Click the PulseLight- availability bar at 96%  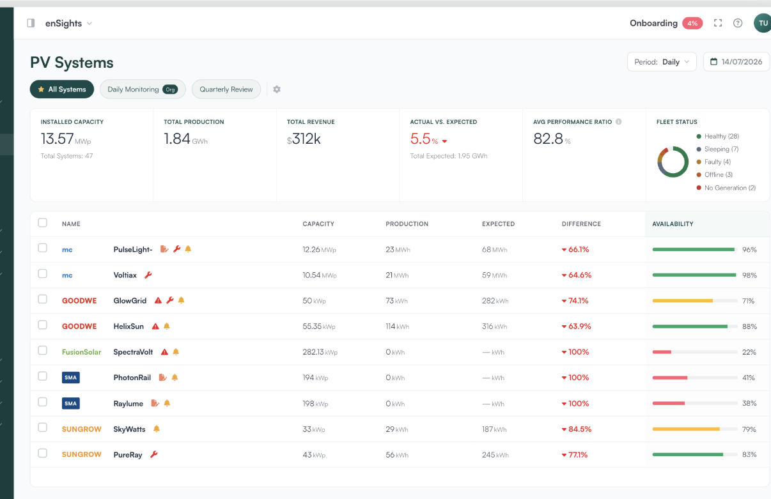(694, 250)
